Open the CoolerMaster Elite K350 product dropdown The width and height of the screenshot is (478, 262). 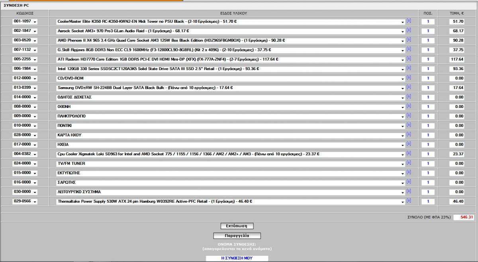[x=231, y=22]
